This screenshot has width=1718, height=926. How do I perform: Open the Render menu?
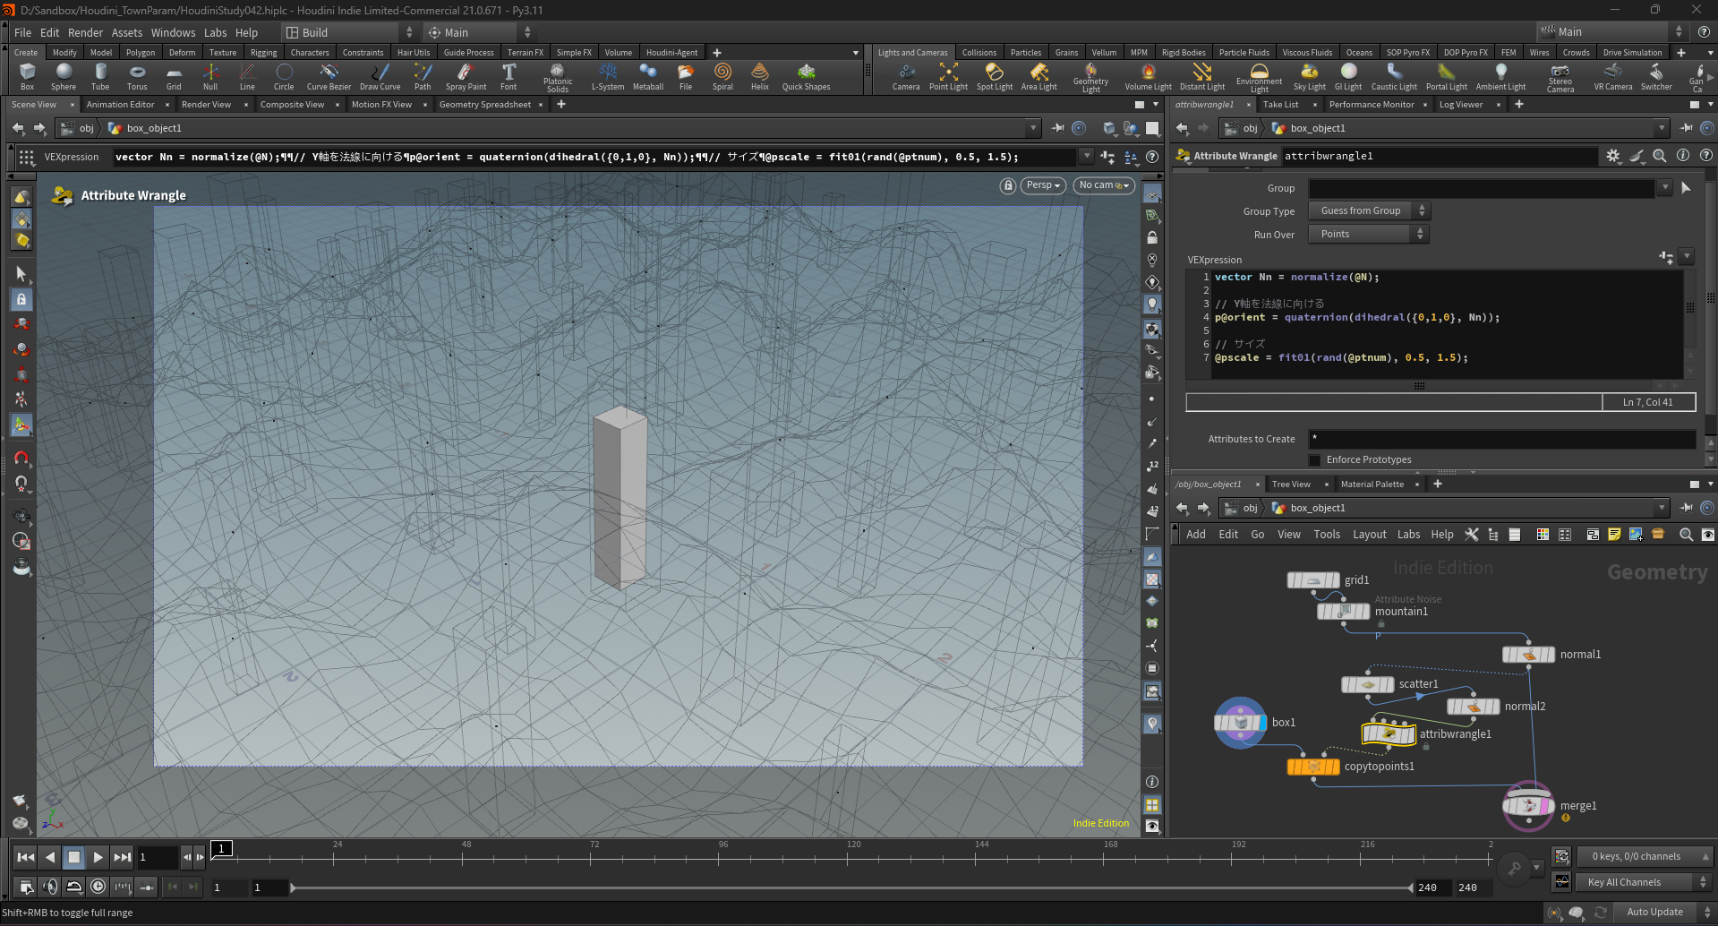point(85,32)
